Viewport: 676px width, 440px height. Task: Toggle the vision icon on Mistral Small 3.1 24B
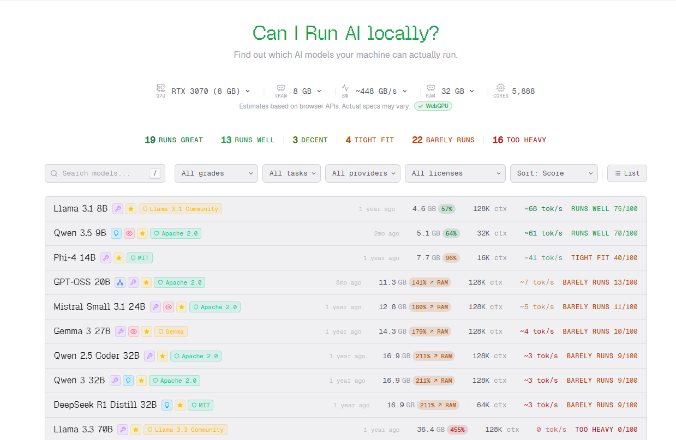pyautogui.click(x=168, y=307)
